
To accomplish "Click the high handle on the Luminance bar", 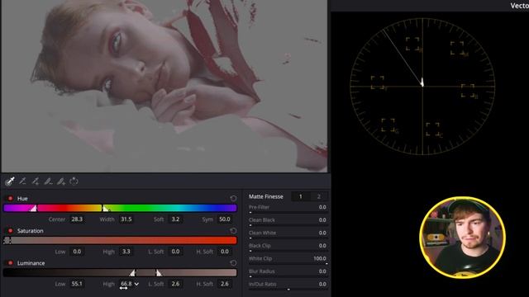I will tap(158, 272).
